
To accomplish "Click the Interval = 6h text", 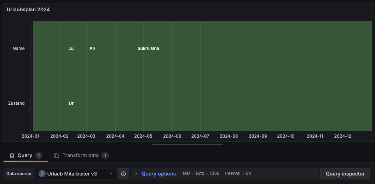I will coord(238,173).
